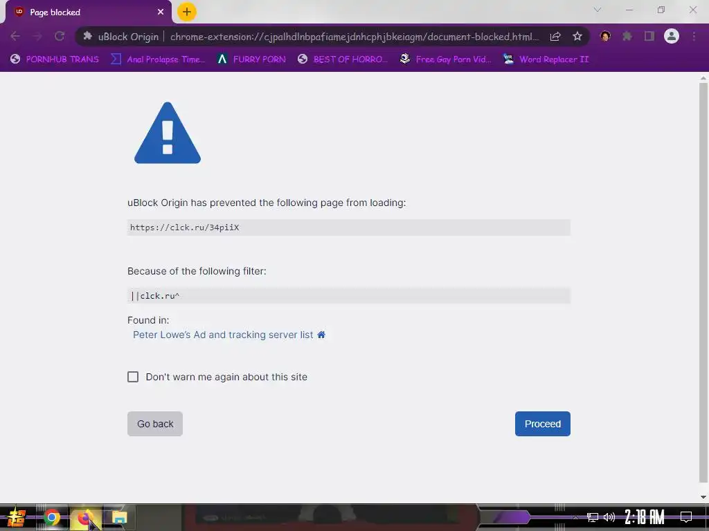The height and width of the screenshot is (531, 709).
Task: Open the Chrome three-dot menu
Action: (694, 36)
